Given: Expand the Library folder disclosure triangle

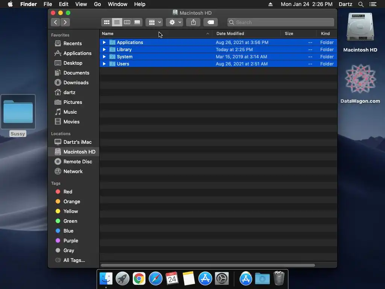Looking at the screenshot, I should tap(105, 49).
